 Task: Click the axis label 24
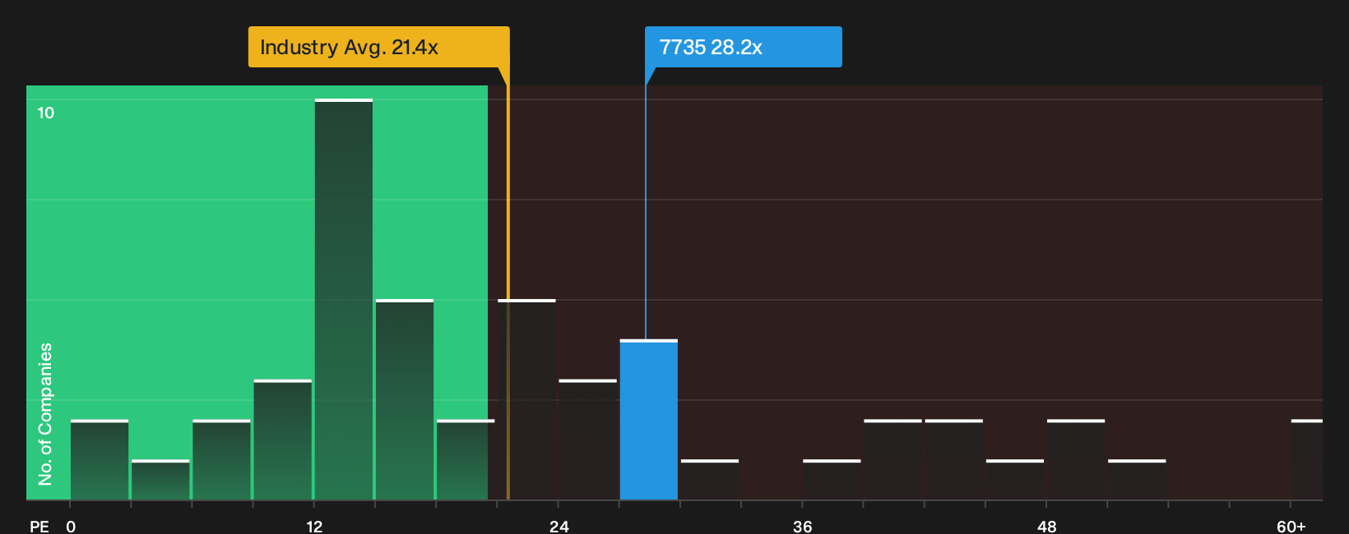559,527
